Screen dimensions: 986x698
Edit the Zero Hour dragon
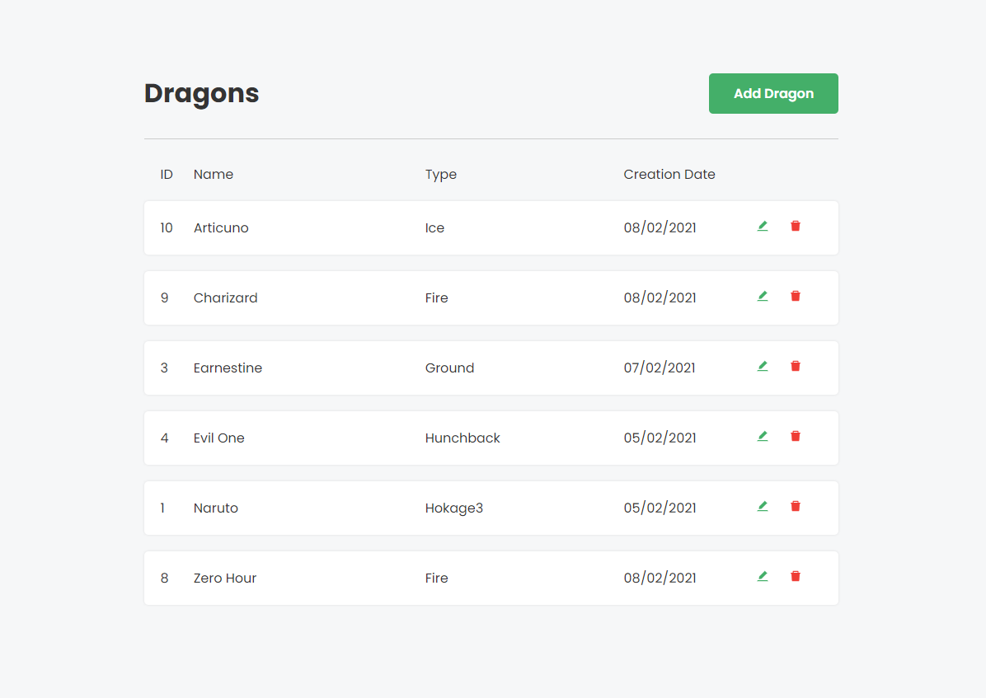pos(762,577)
